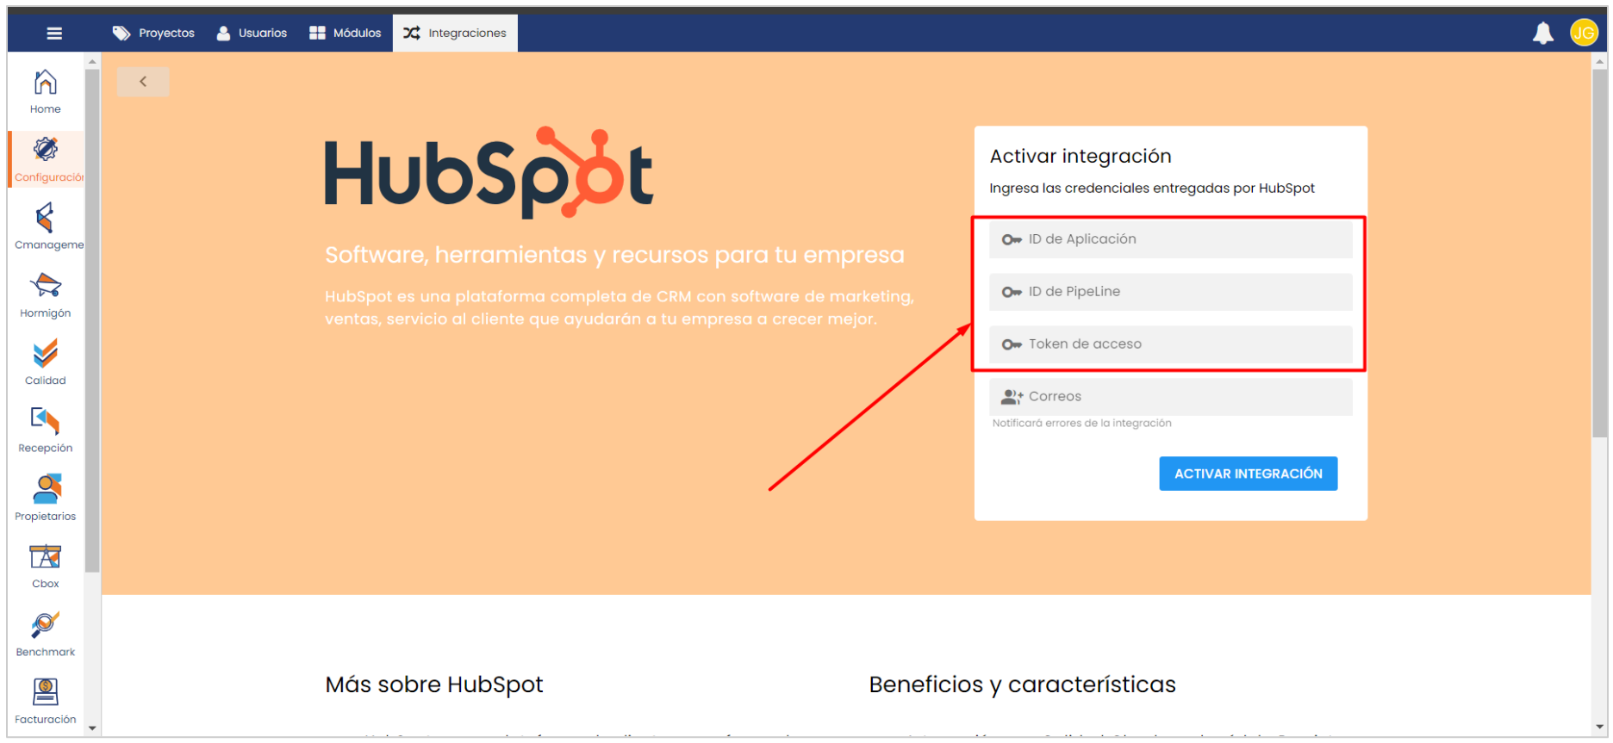Select the Cbox module icon
Screen dimensions: 1613x743
tap(46, 566)
